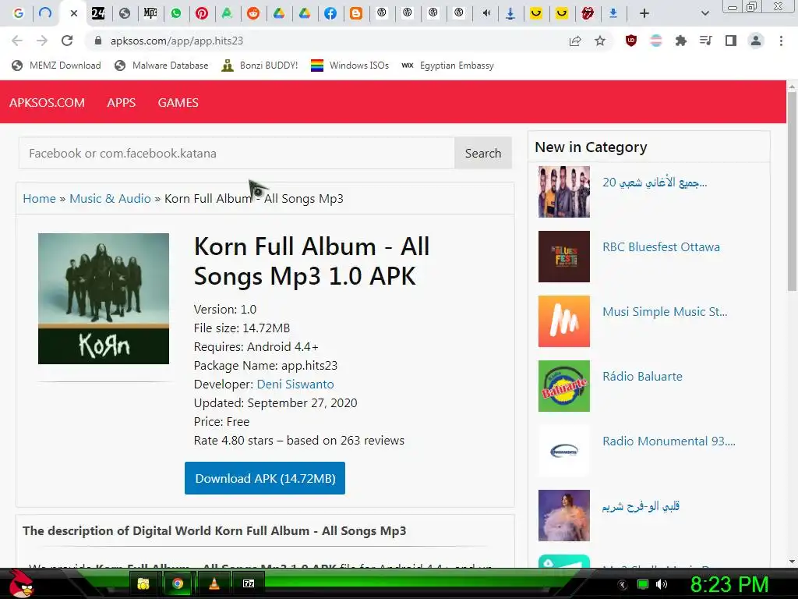798x599 pixels.
Task: Open the Angry Birds start button
Action: pos(21,583)
